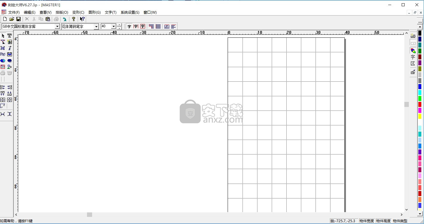The image size is (424, 224).
Task: Toggle last left-aligned arrangement button
Action: pyautogui.click(x=174, y=26)
